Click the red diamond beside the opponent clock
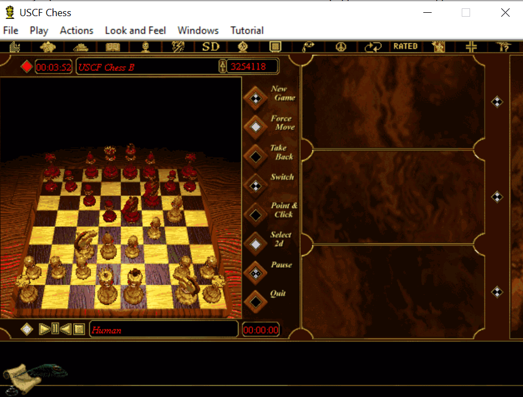Screen dimensions: 523x397 pos(26,67)
